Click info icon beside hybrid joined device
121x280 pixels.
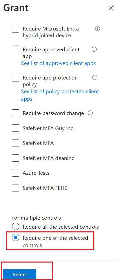[x=97, y=29]
